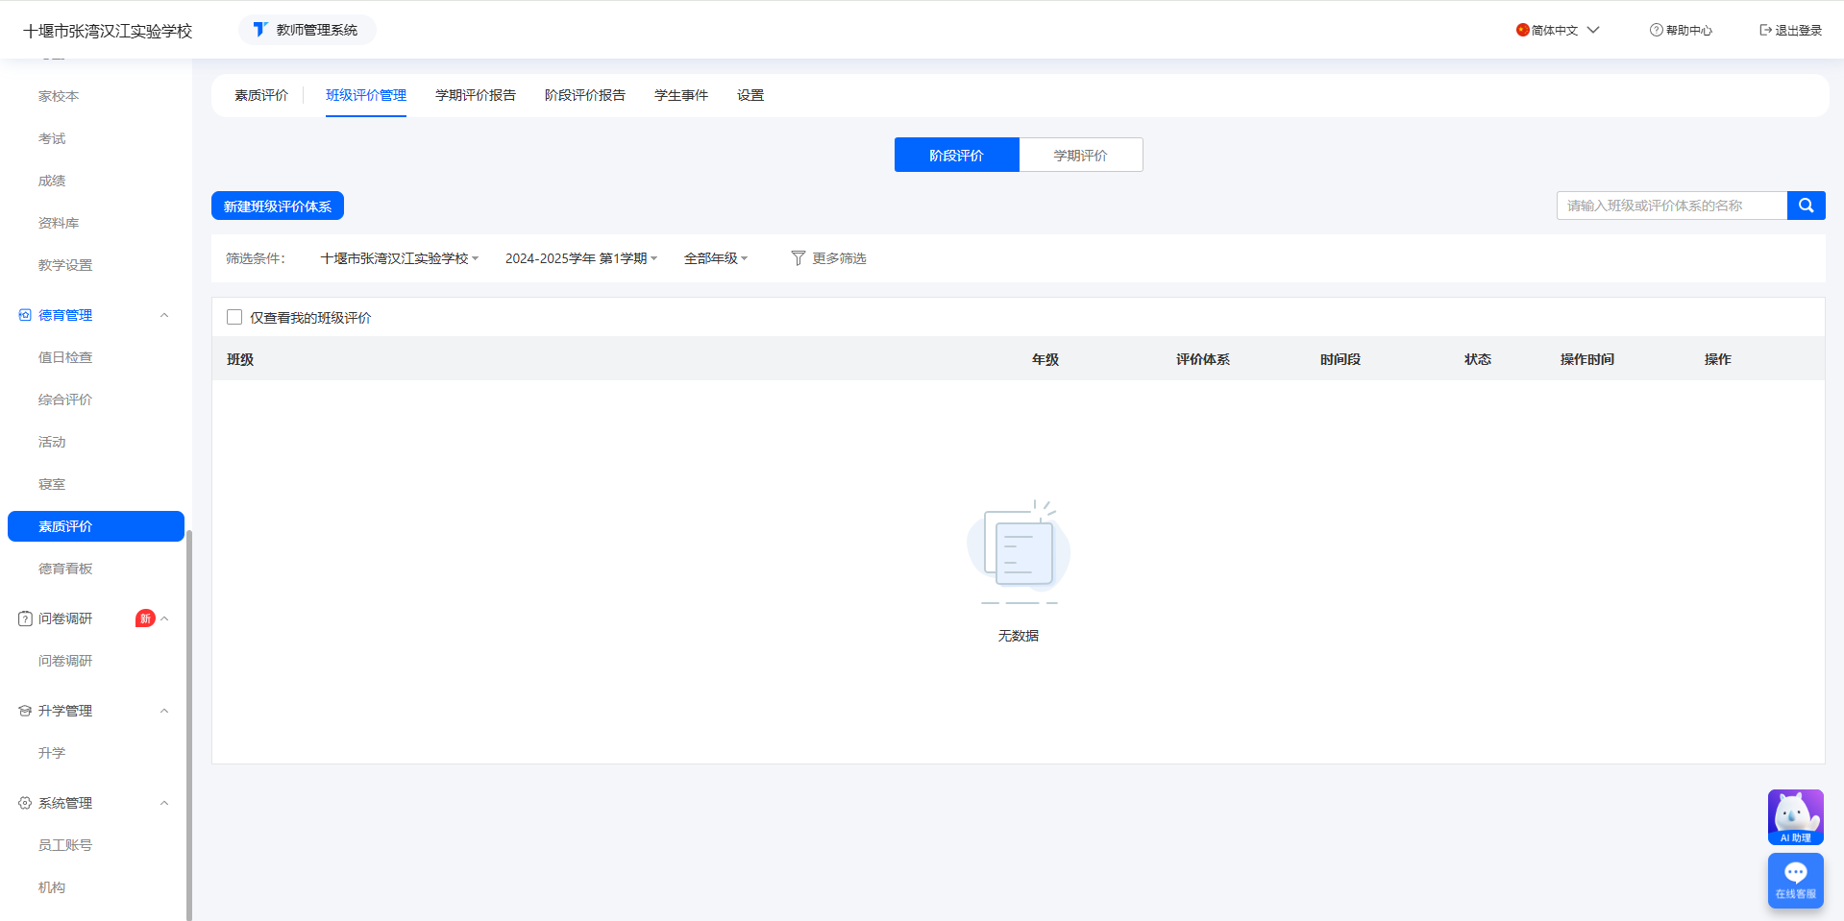Screen dimensions: 1844x921
Task: Open the 在线客服 chat icon
Action: click(1795, 880)
